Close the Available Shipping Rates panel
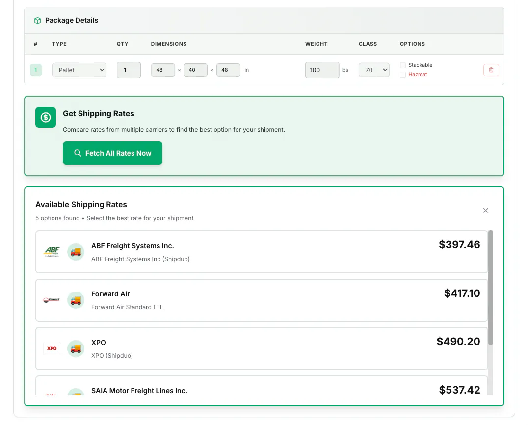The width and height of the screenshot is (528, 425). (x=486, y=211)
